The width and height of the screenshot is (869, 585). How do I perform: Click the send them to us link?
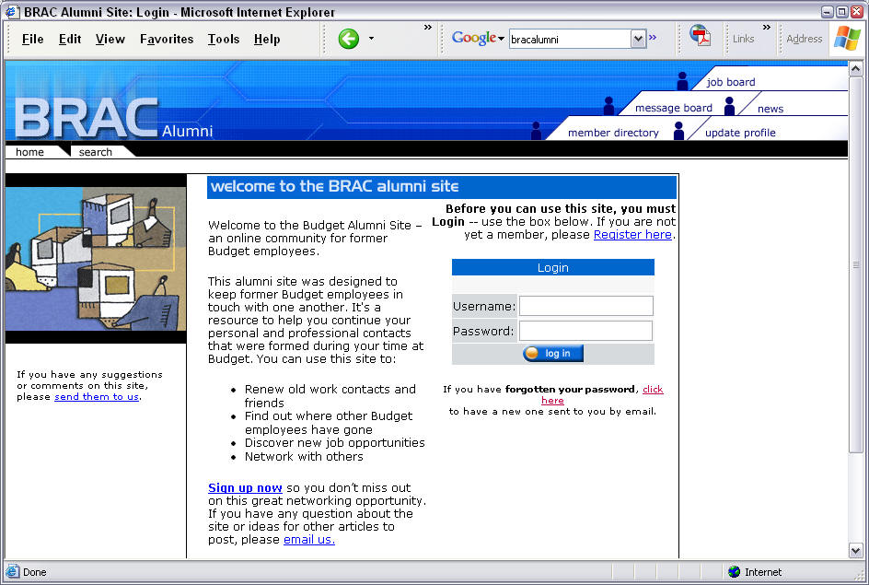click(x=97, y=396)
